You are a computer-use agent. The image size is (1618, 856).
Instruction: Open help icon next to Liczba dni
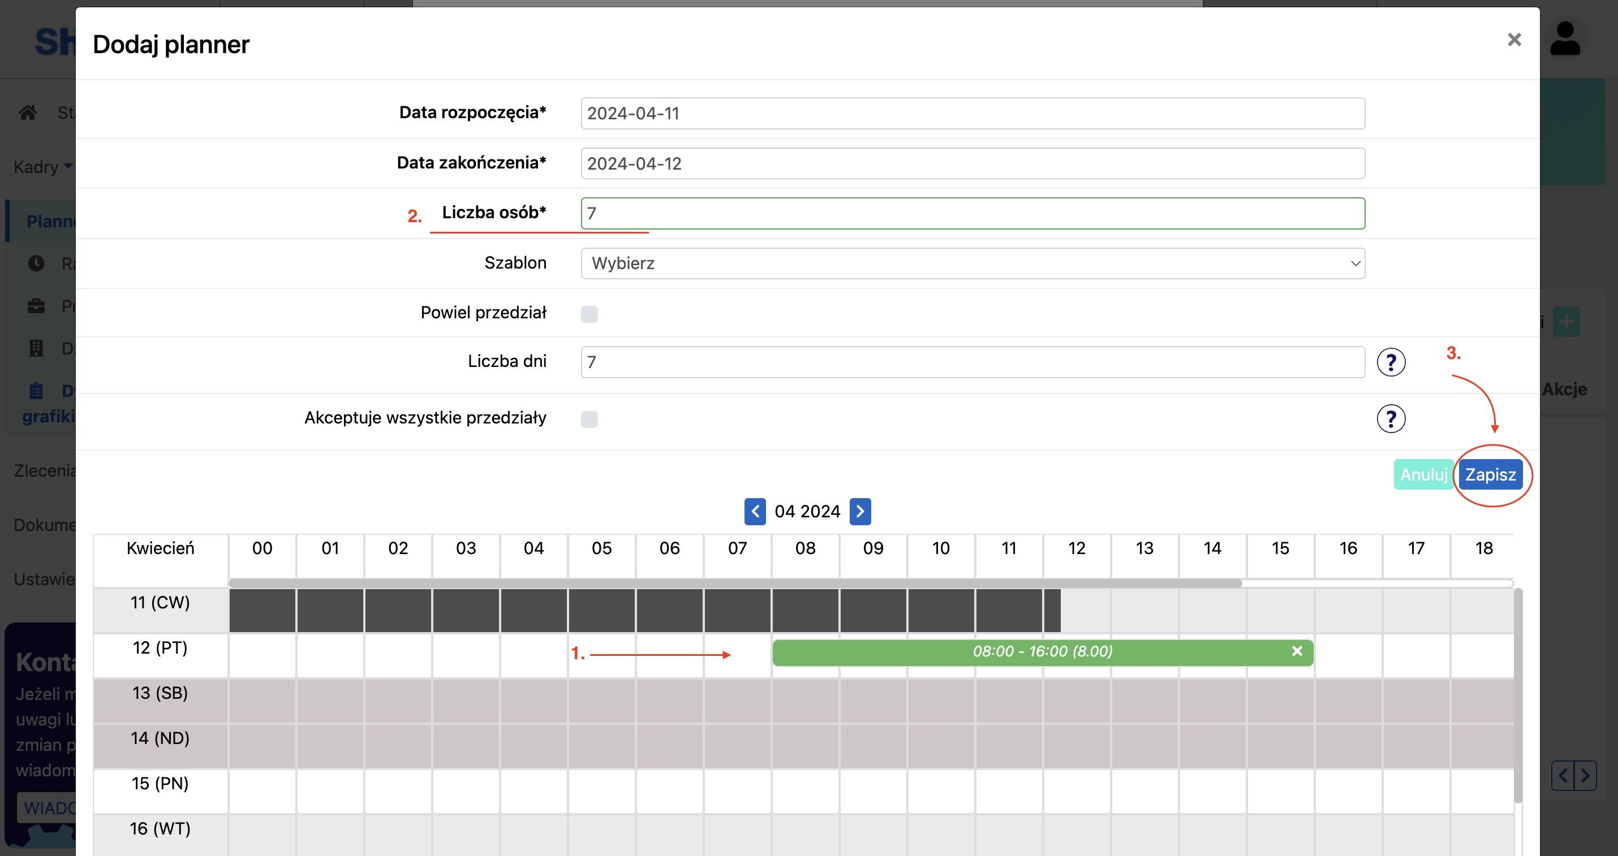(x=1391, y=362)
